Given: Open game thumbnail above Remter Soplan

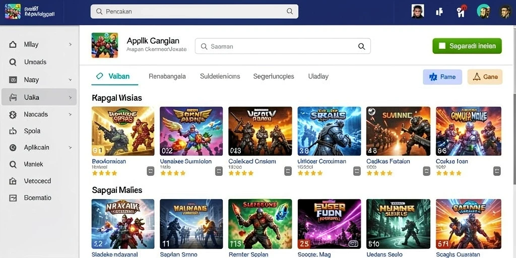Looking at the screenshot, I should [x=260, y=224].
